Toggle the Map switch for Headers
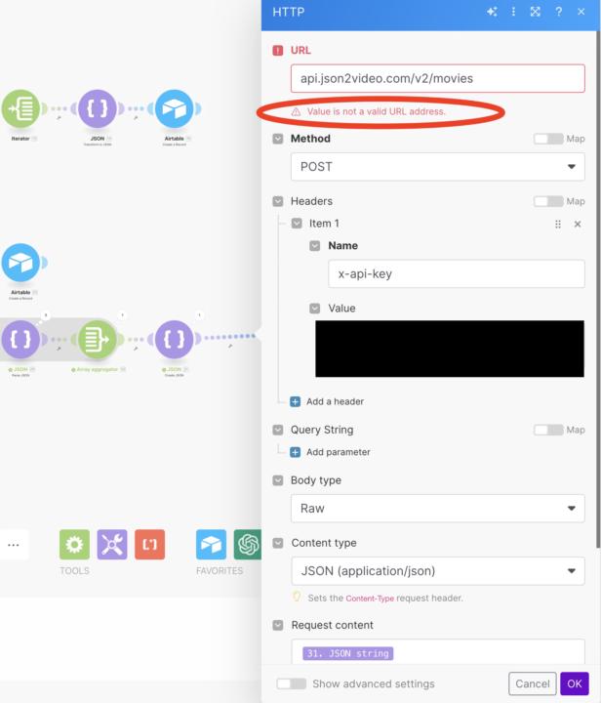Viewport: 601px width, 703px height. (x=548, y=201)
